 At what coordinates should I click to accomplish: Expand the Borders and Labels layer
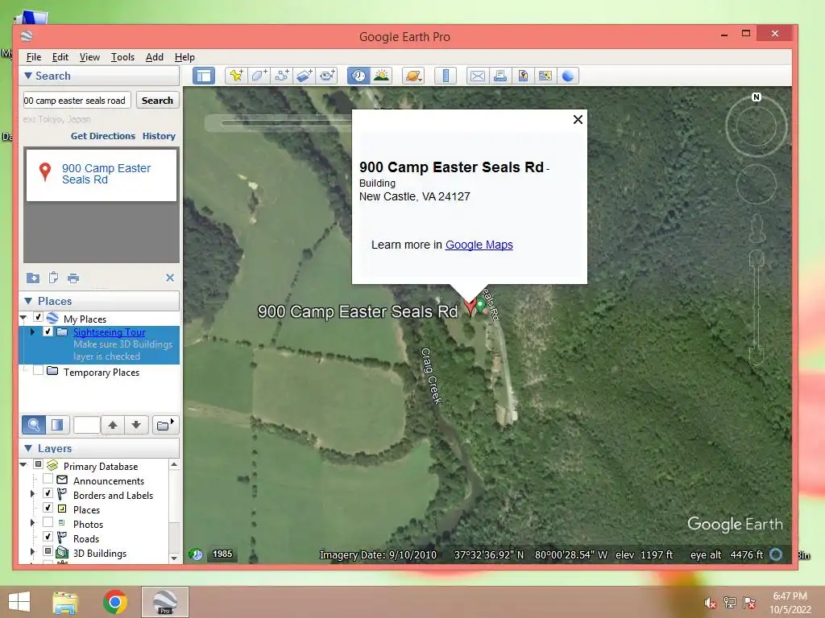32,494
